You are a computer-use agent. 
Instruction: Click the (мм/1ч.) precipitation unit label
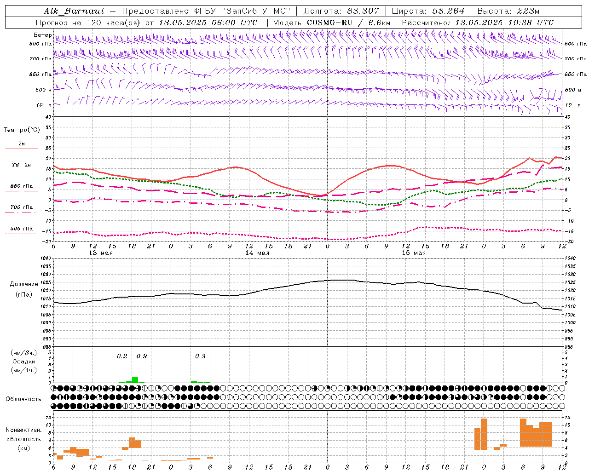click(23, 370)
